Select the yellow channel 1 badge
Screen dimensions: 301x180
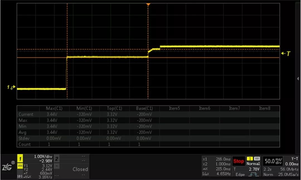(20, 159)
